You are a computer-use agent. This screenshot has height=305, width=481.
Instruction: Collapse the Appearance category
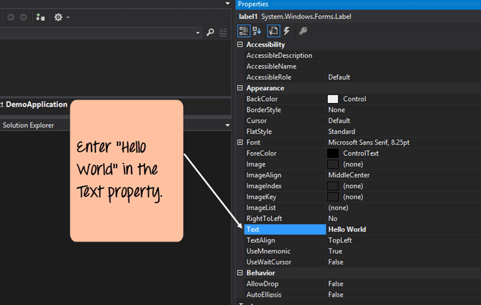[x=240, y=88]
